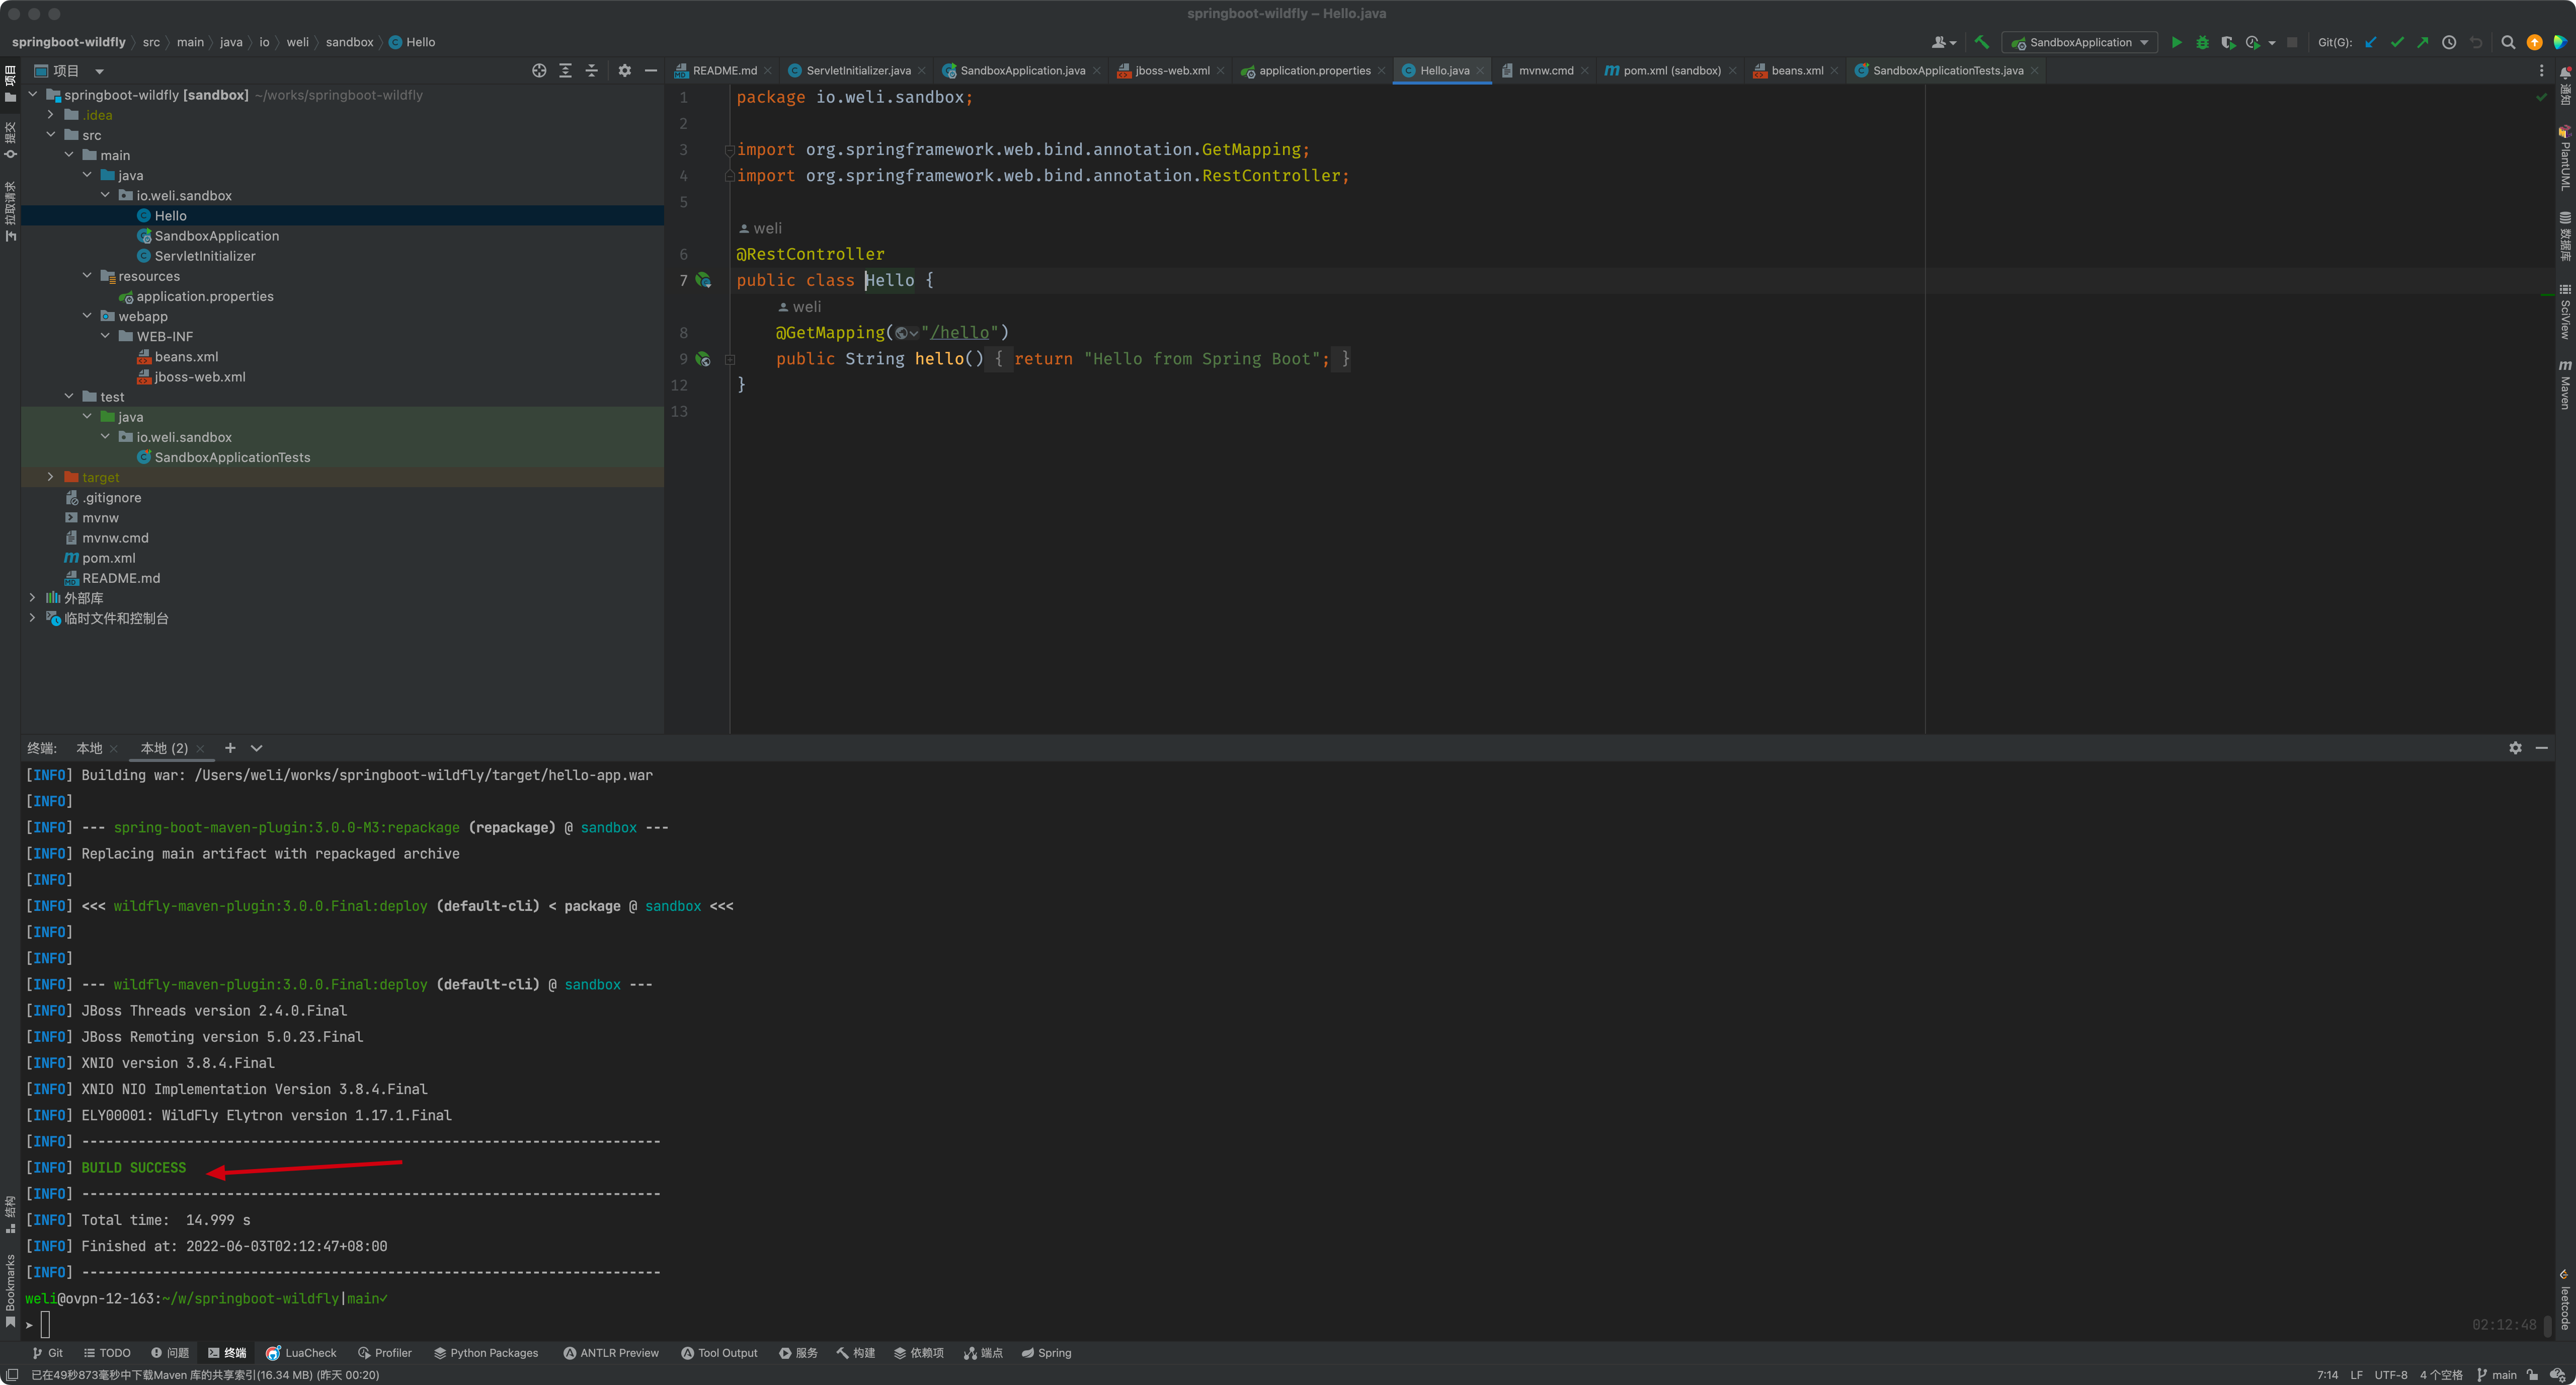Viewport: 2576px width, 1385px height.
Task: Add a new terminal tab with plus
Action: 230,748
